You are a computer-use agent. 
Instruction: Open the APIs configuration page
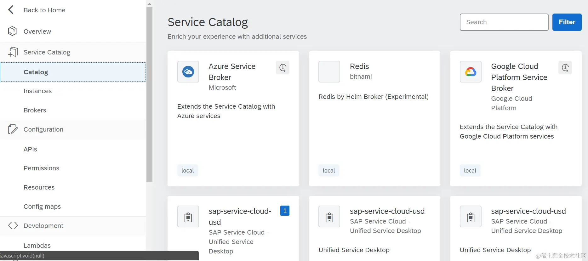tap(30, 149)
